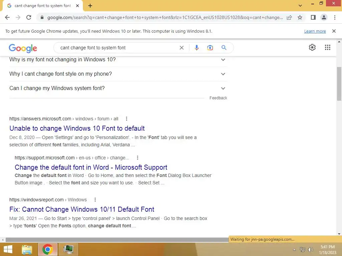Click the support.microsoft.com breadcrumb URL

pos(72,158)
